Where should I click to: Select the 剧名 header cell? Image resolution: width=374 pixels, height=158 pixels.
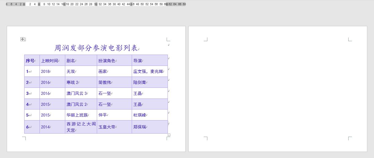[x=81, y=60]
